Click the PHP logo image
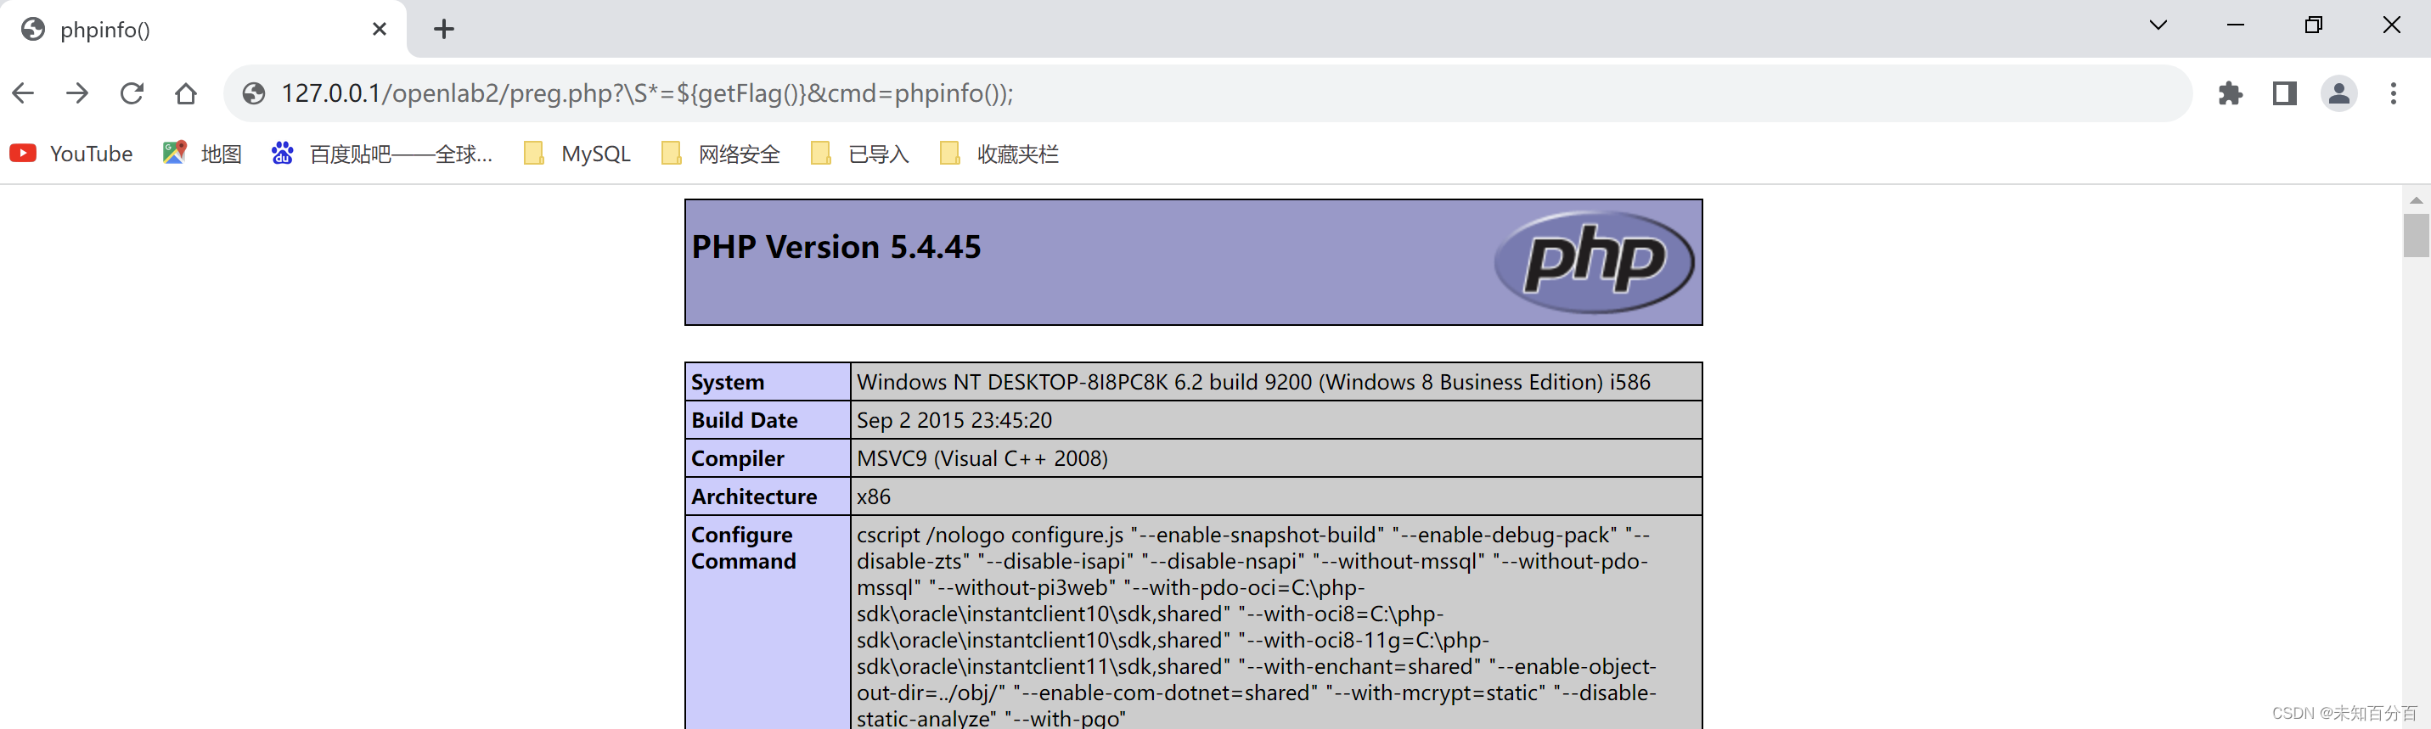The image size is (2431, 729). [1594, 261]
